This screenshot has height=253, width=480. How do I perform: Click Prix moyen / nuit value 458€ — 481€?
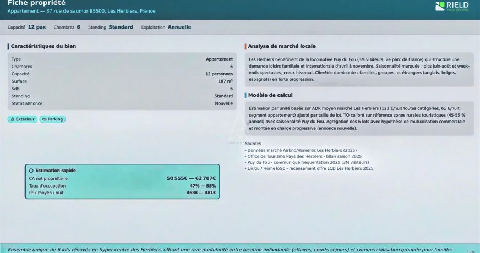pyautogui.click(x=201, y=193)
